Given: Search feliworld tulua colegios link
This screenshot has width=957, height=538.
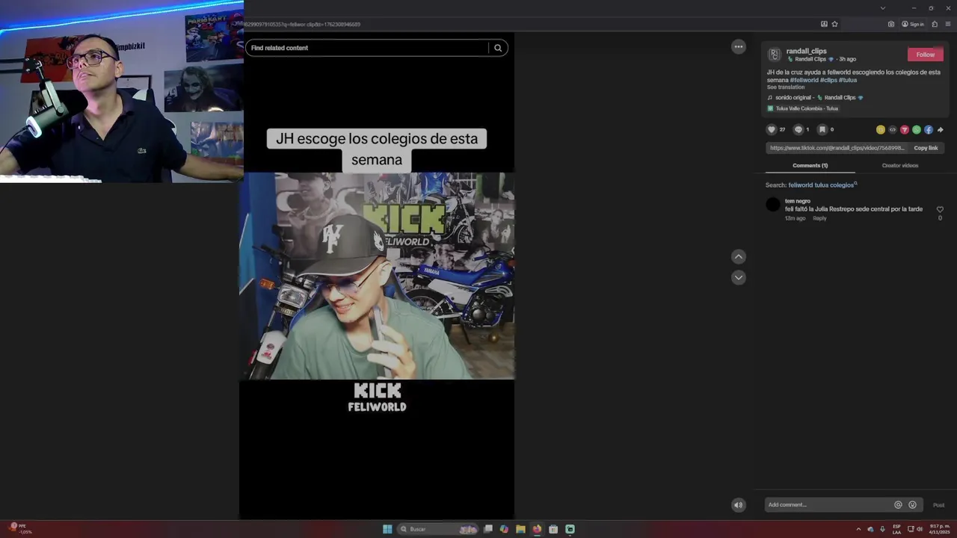Looking at the screenshot, I should pos(822,185).
